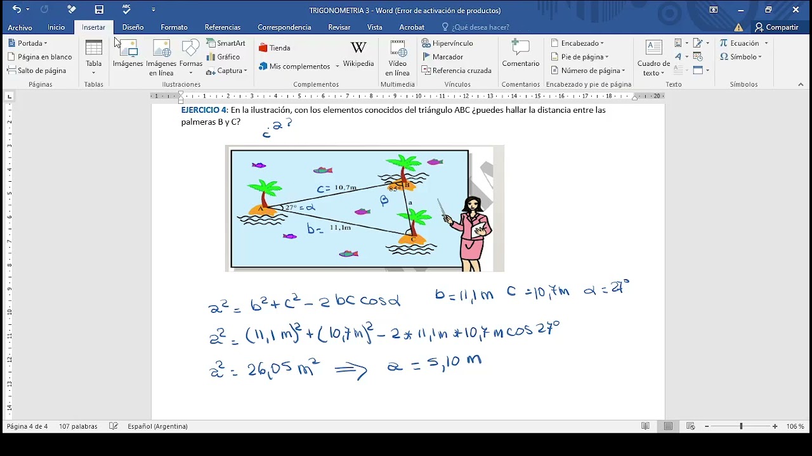Open the Customize Quick Access Toolbar arrow
This screenshot has width=812, height=456.
coord(154,10)
